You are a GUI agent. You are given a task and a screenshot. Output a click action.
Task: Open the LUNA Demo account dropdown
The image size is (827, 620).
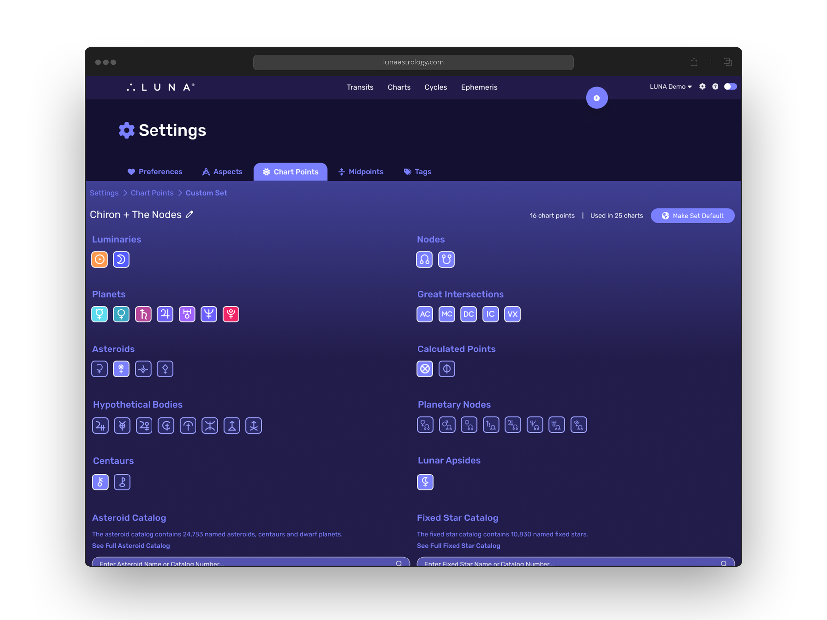pos(670,87)
